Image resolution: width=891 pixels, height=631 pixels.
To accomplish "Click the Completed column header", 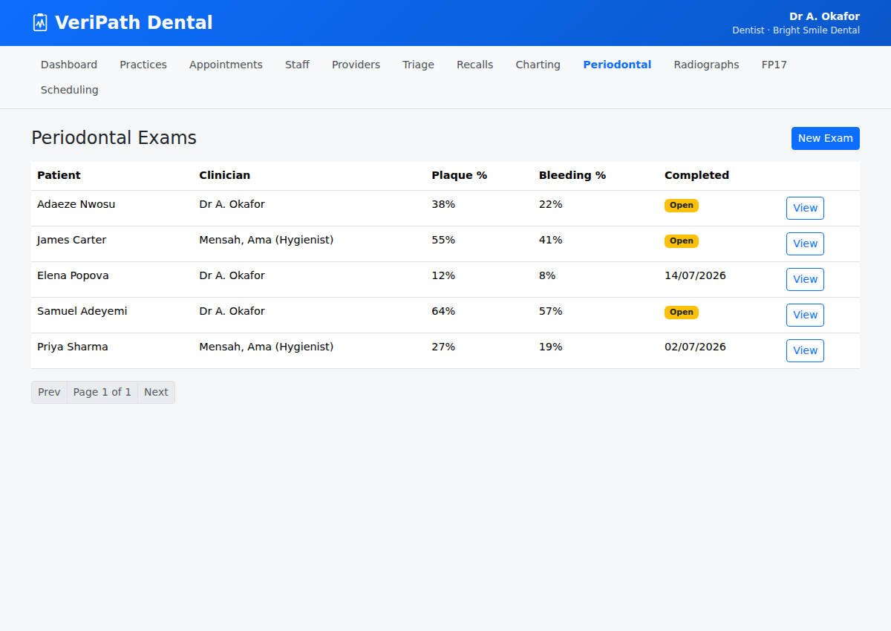I will coord(696,175).
